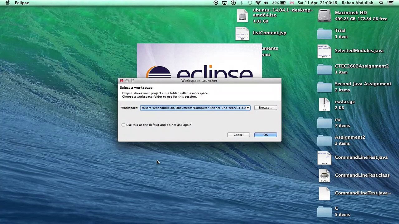
Task: Click the Macintosh HD drive icon
Action: pyautogui.click(x=324, y=16)
